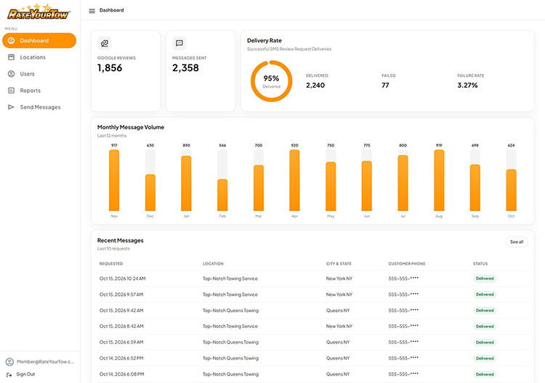Click the Oct 15, 2026 10:24 AM row
This screenshot has height=383, width=545.
[312, 279]
